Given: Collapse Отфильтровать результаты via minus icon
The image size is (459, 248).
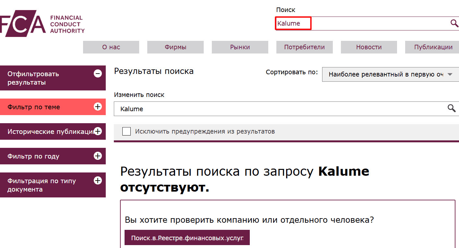Looking at the screenshot, I should coord(98,74).
